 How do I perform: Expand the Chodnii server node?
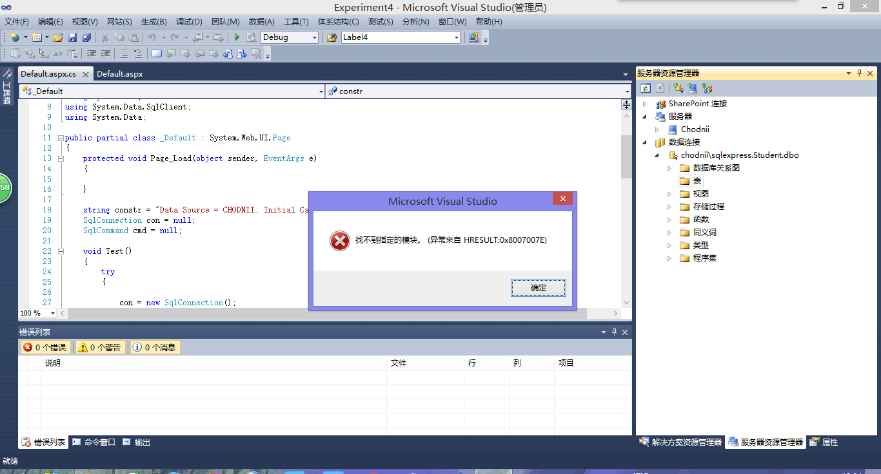coord(657,129)
